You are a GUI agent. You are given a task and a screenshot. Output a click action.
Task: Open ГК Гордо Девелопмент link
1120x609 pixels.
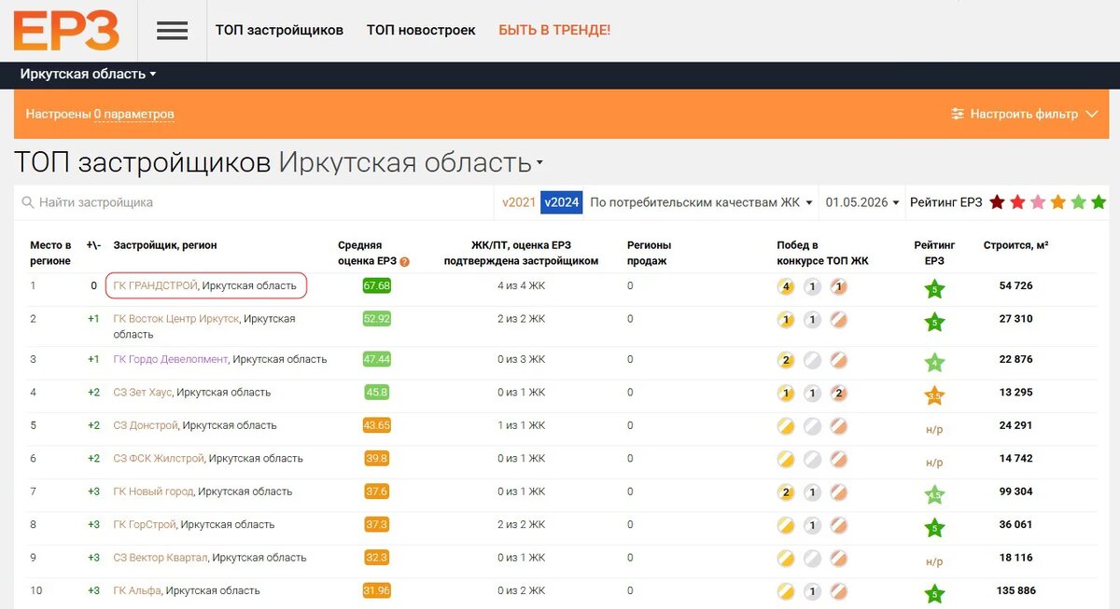click(170, 359)
